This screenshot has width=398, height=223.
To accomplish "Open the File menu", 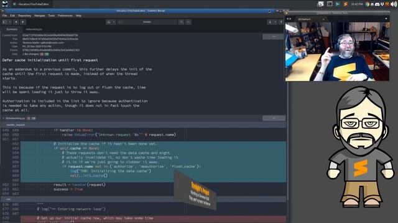I will coord(4,15).
